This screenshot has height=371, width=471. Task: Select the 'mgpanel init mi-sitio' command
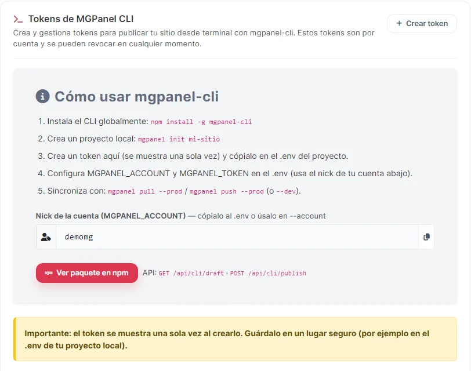click(179, 139)
